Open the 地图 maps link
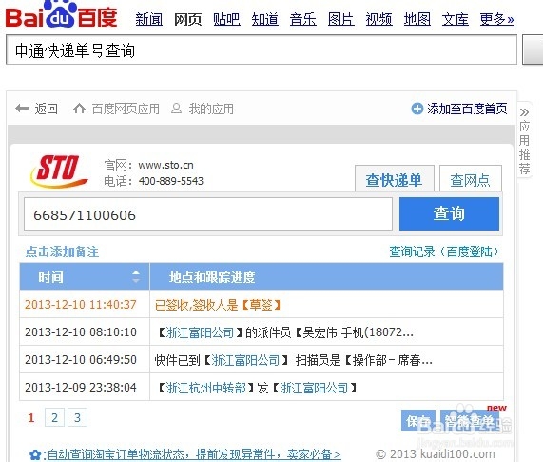 [417, 19]
